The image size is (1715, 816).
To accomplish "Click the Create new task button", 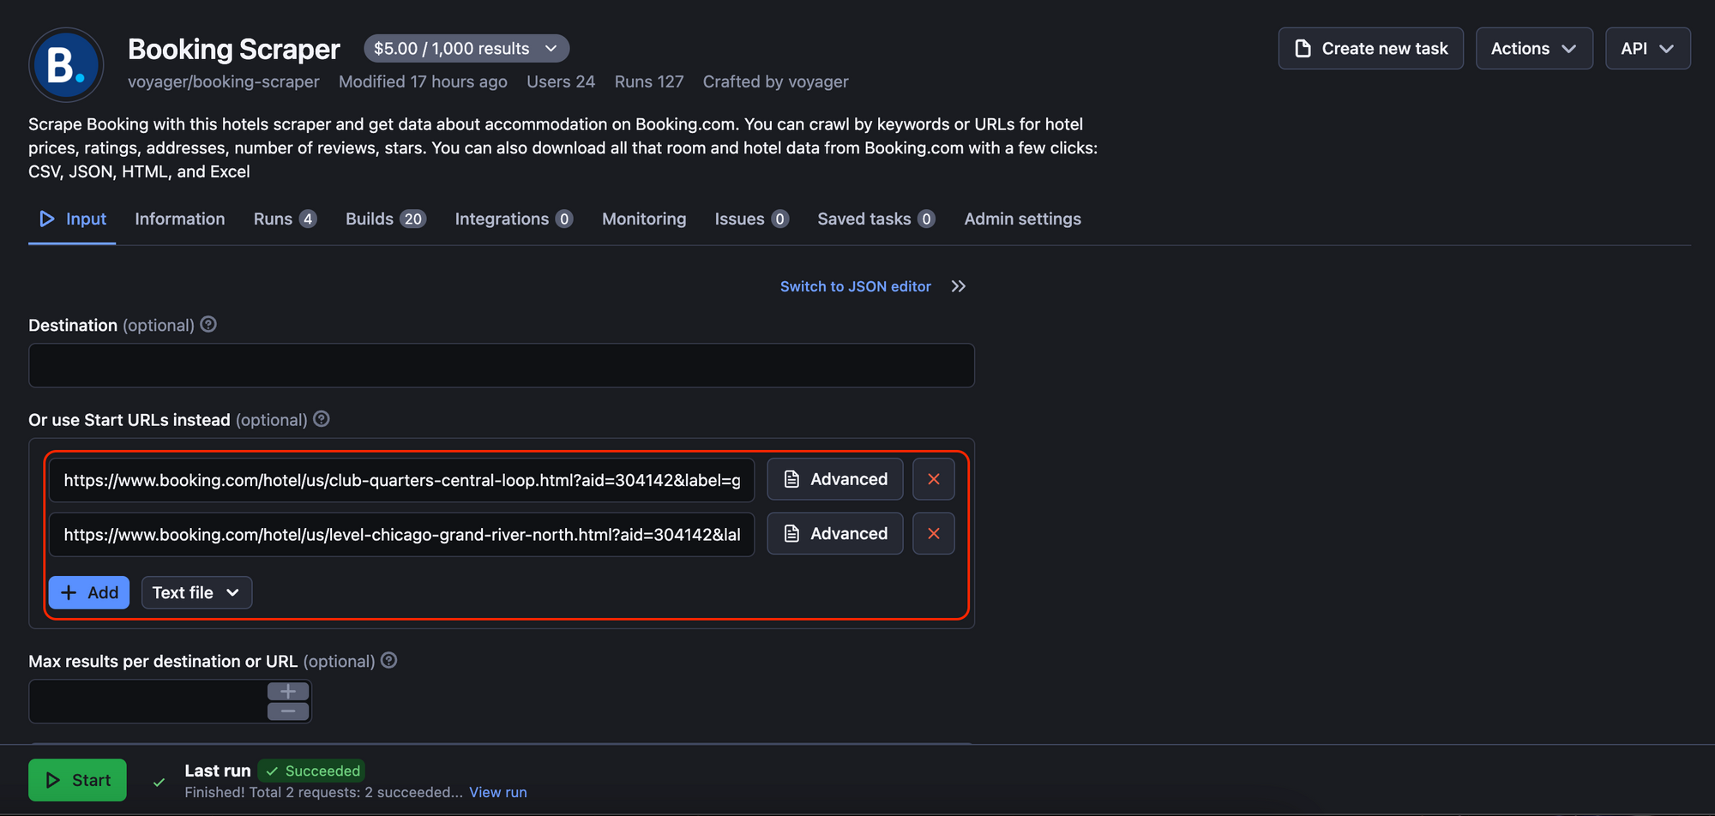I will pos(1371,49).
